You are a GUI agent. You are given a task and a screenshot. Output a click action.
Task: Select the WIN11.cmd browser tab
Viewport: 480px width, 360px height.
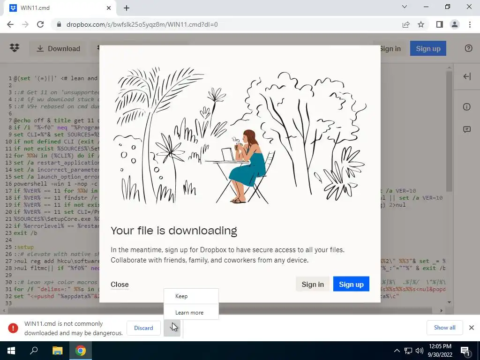(60, 8)
